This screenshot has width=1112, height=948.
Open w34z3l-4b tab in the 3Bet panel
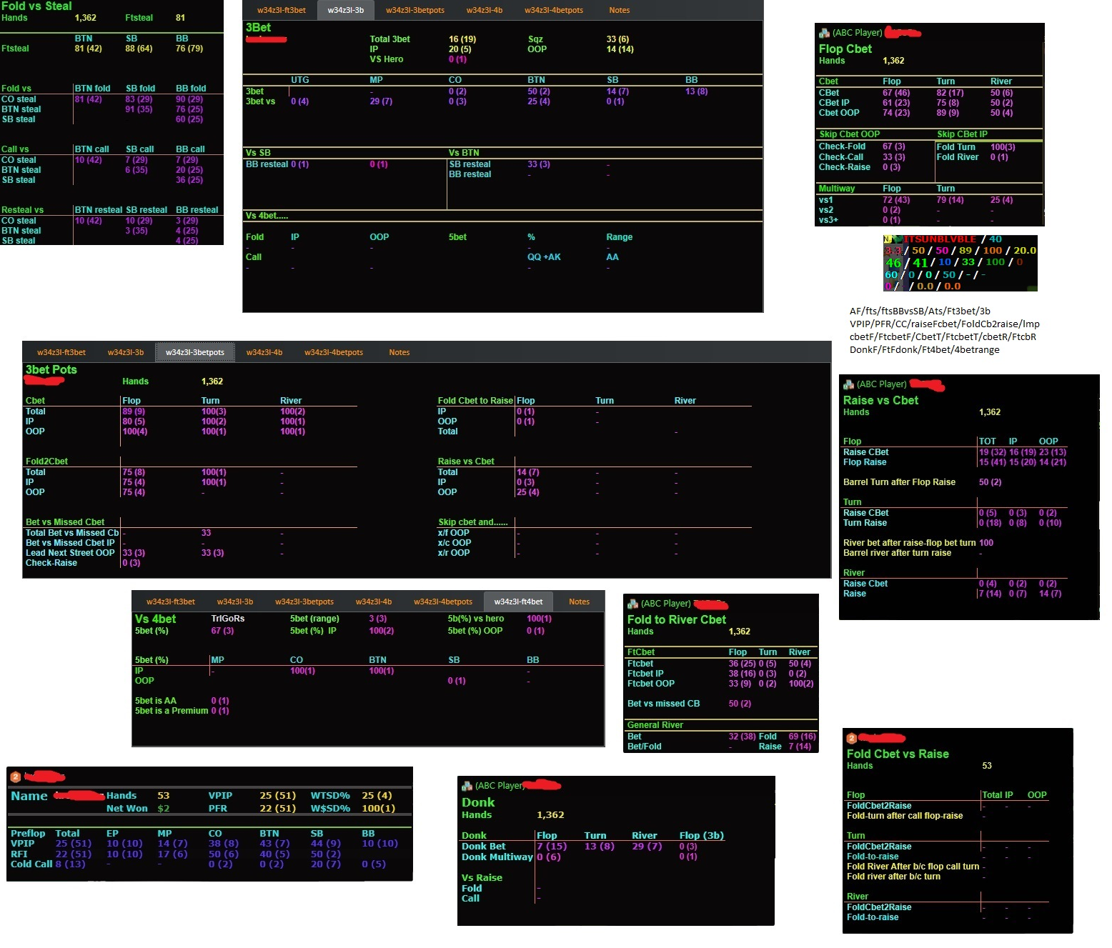pyautogui.click(x=485, y=10)
